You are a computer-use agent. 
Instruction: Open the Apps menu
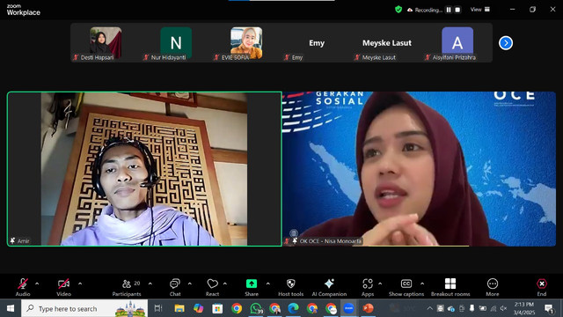[368, 287]
